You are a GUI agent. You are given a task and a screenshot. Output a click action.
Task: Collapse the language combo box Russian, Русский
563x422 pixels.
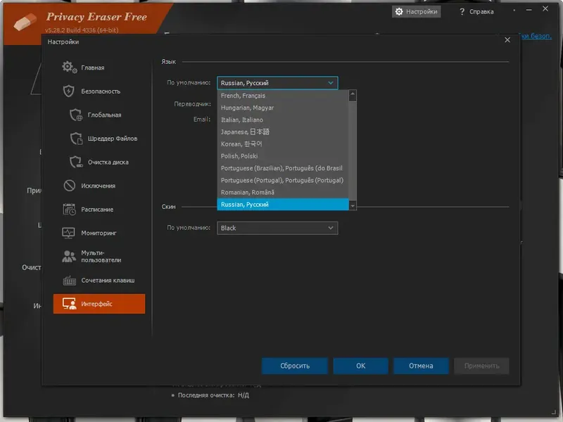277,83
